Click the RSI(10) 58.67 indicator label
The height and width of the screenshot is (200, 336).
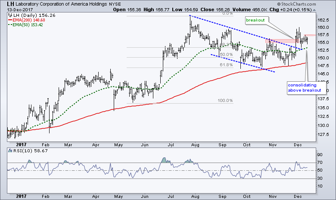pyautogui.click(x=31, y=151)
